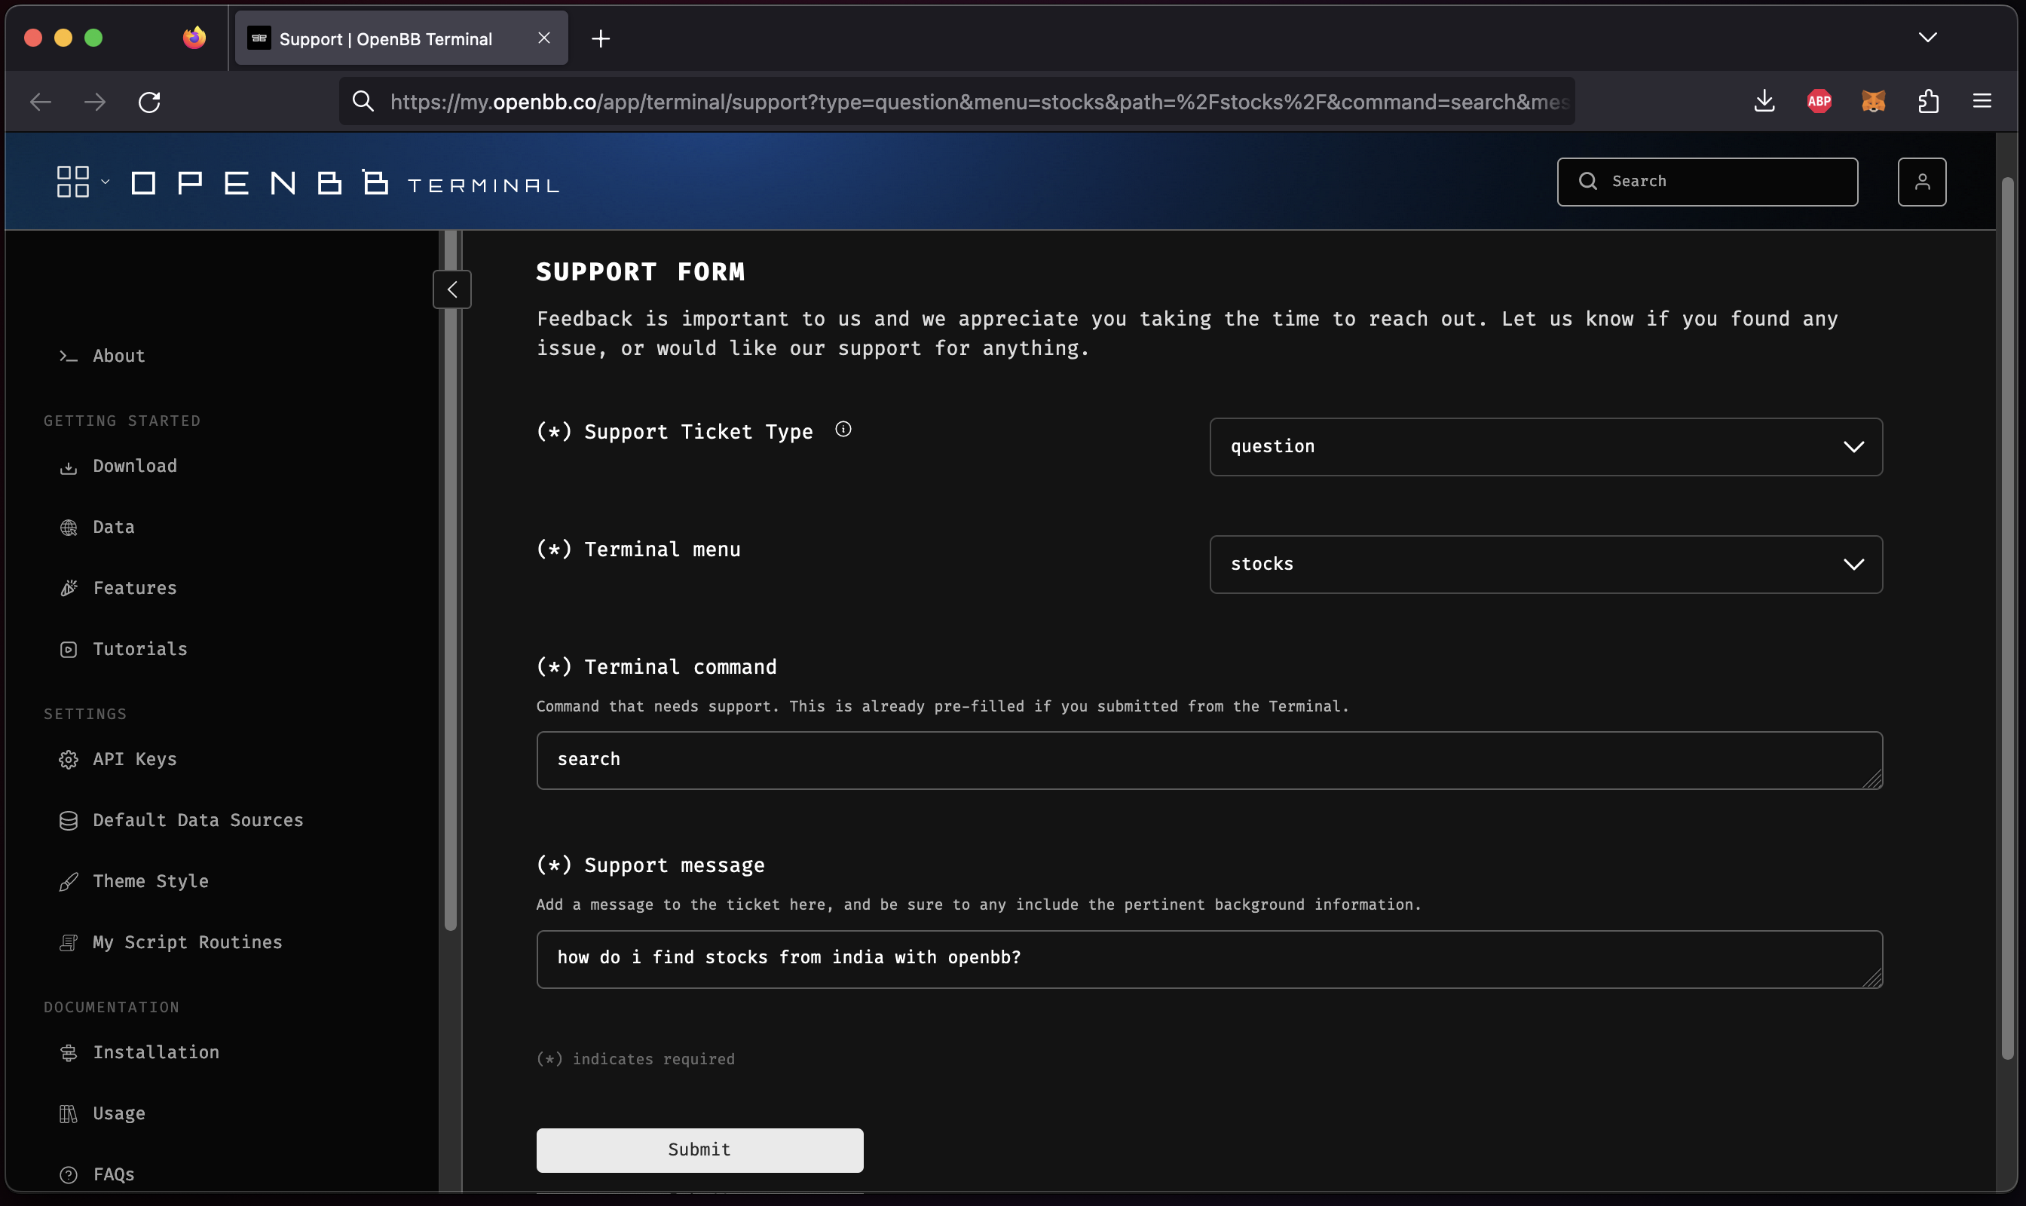Click the header Search input
2026x1206 pixels.
click(x=1706, y=182)
